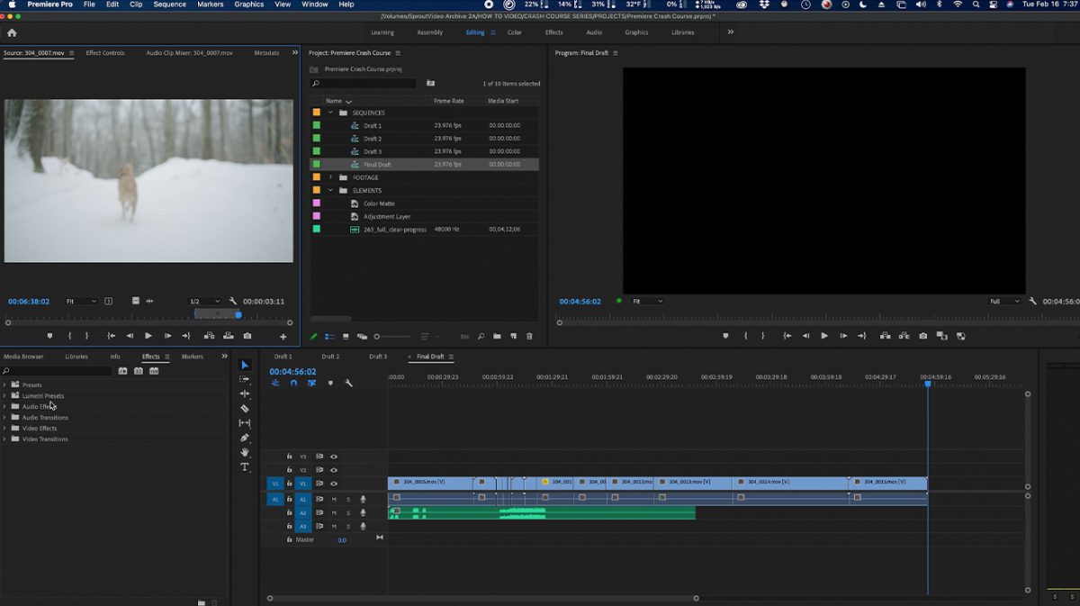Open timeline display settings wrench icon
This screenshot has width=1080, height=606.
348,383
